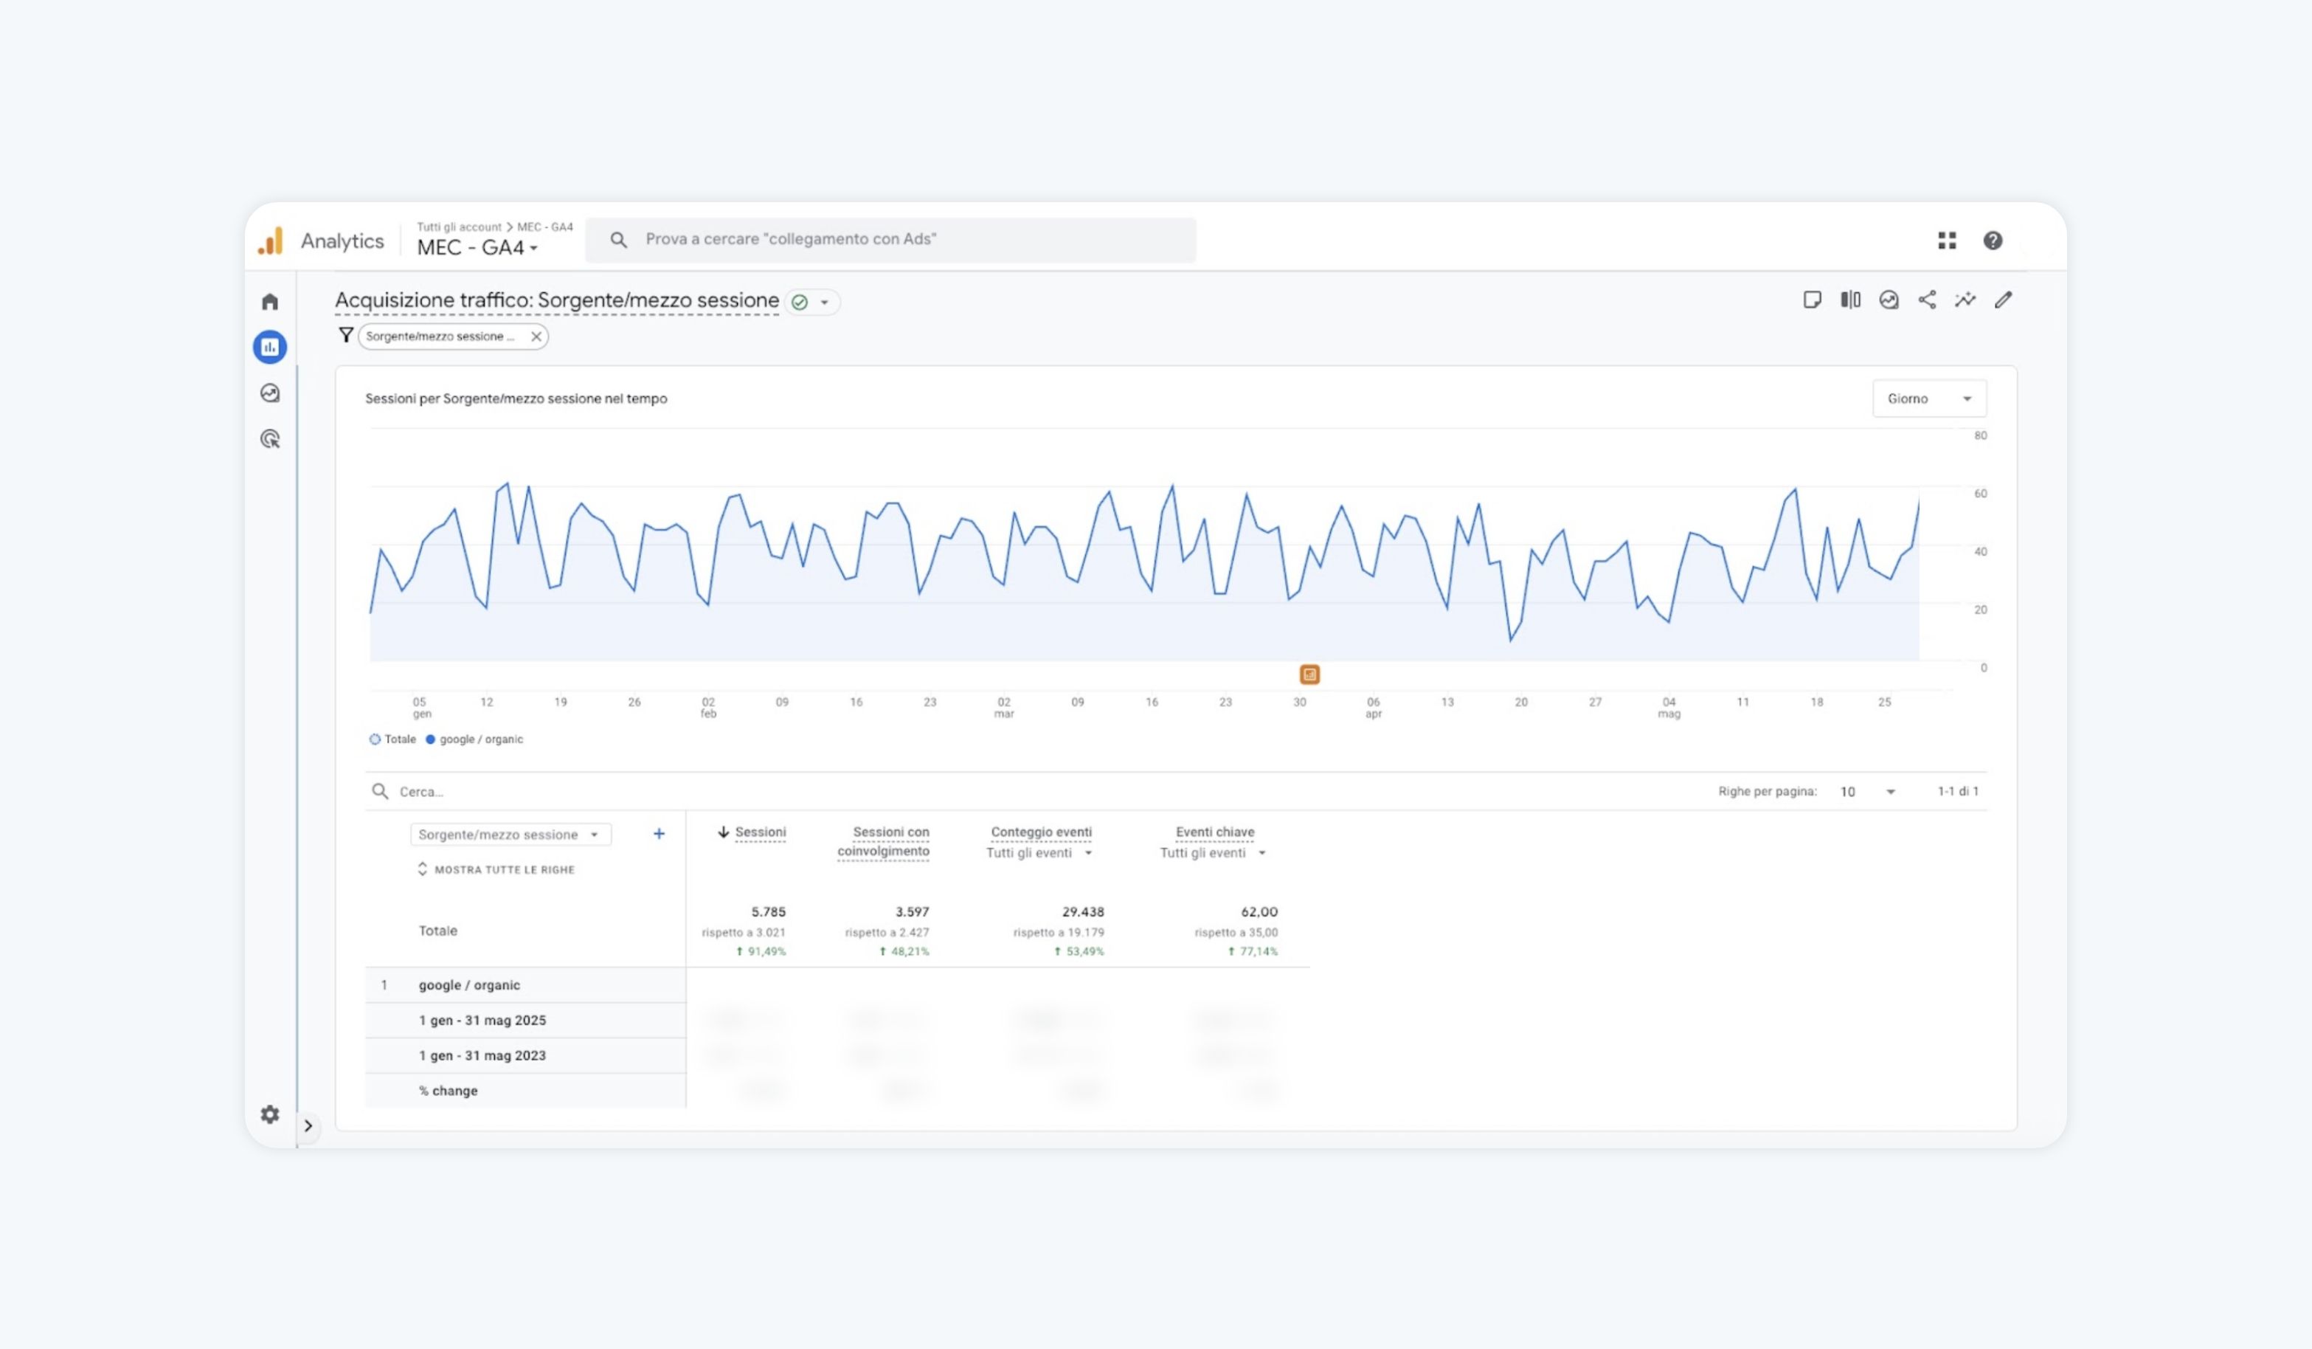Toggle the google / organic legend series
This screenshot has width=2312, height=1349.
pyautogui.click(x=474, y=739)
